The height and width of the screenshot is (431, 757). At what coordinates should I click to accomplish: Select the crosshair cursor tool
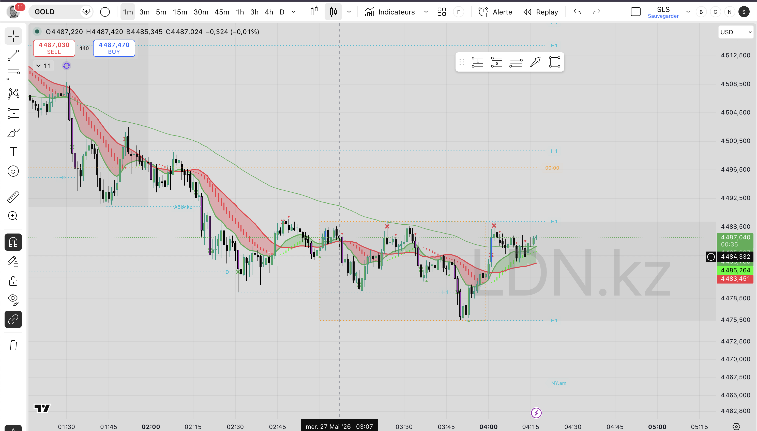pos(13,36)
